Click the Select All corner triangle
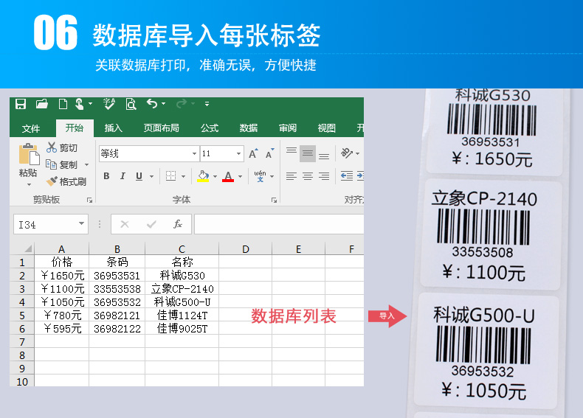 pyautogui.click(x=27, y=248)
